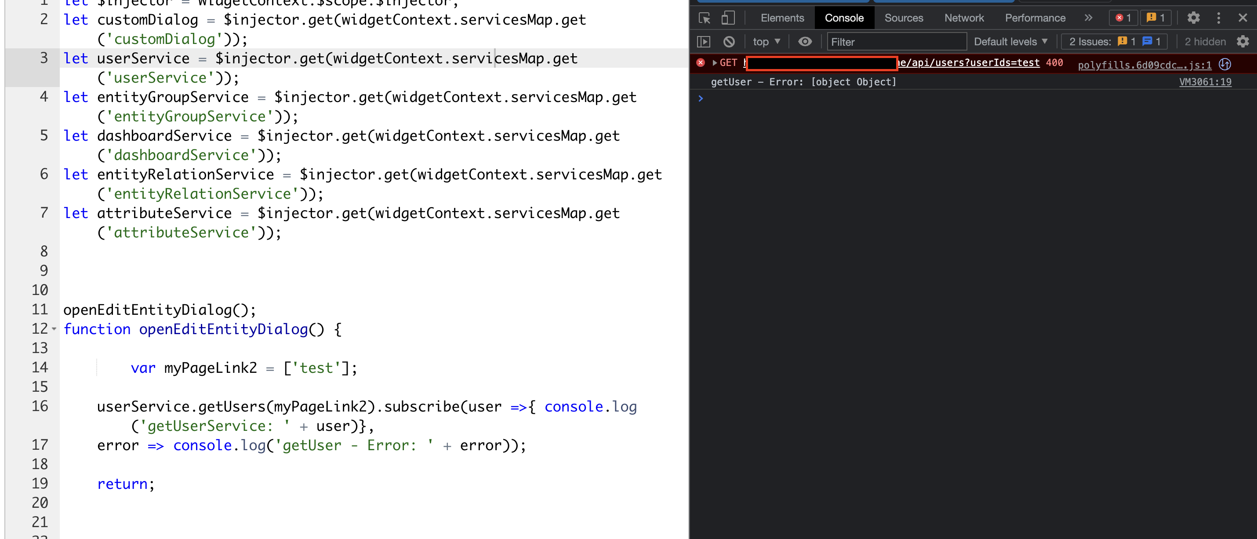Show the console sidebar
The image size is (1257, 539).
pos(703,41)
